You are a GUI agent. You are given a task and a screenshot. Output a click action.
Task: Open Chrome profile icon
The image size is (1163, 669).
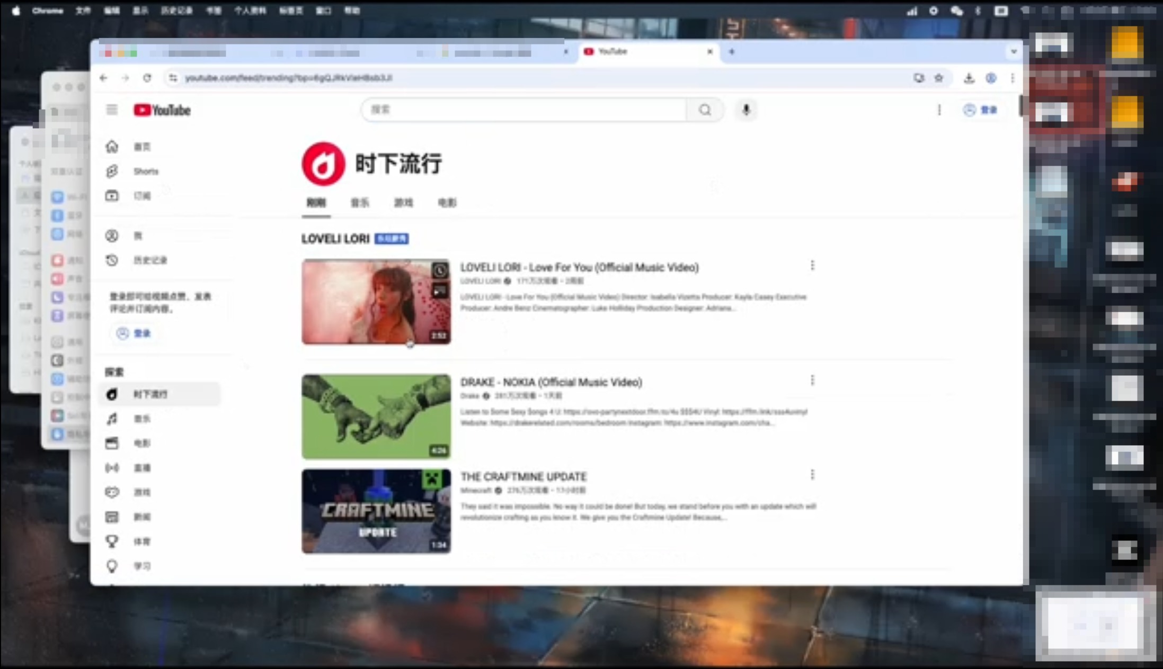point(991,78)
